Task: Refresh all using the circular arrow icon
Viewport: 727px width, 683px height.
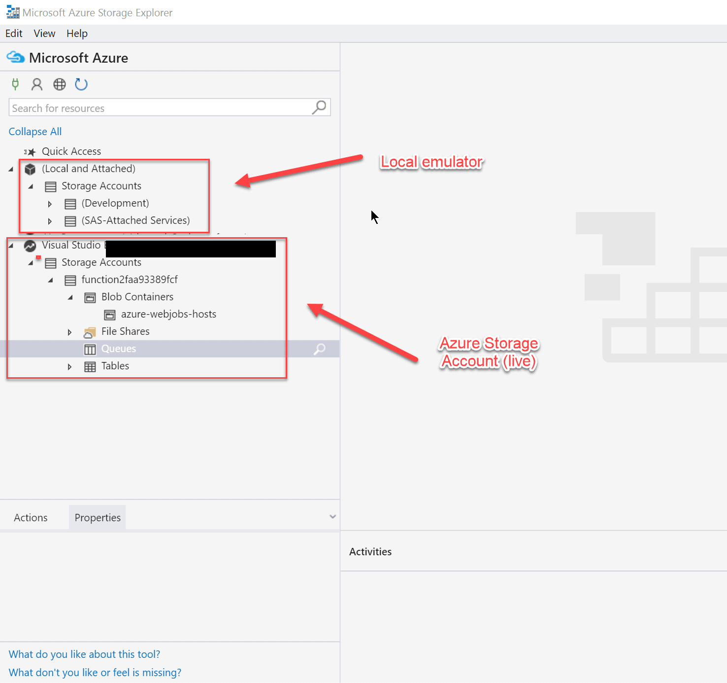Action: pos(81,84)
